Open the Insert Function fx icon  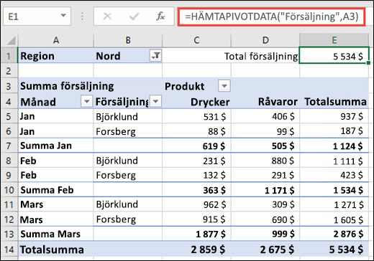[160, 16]
